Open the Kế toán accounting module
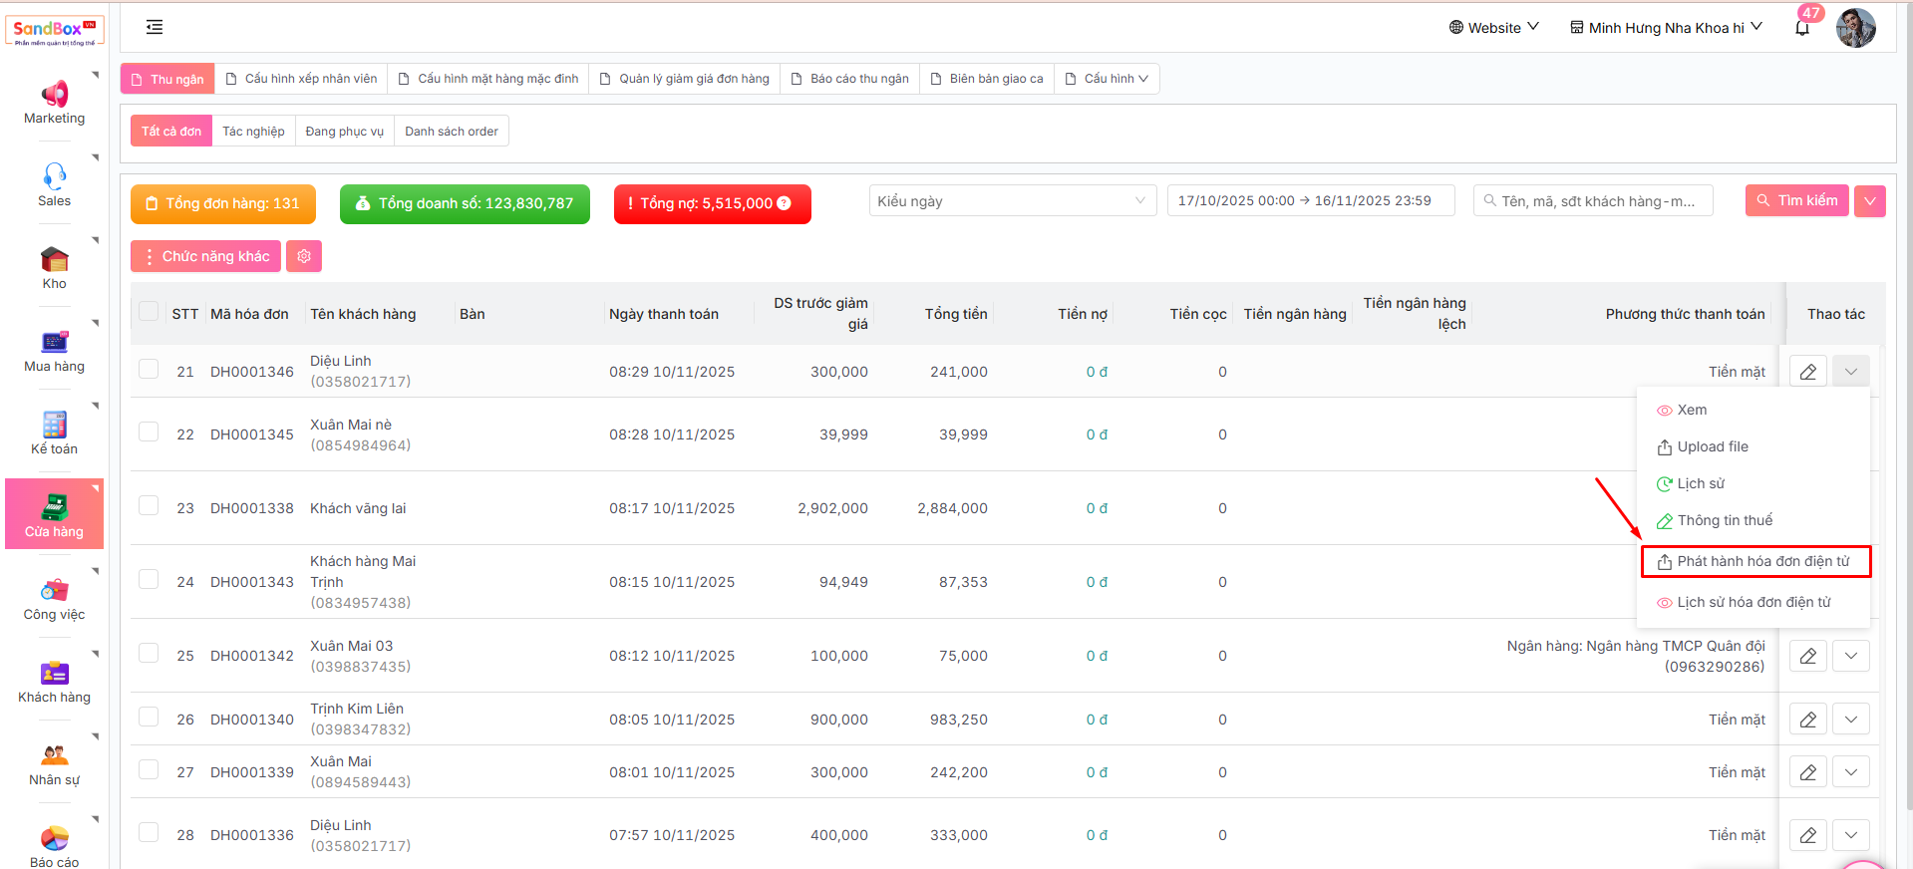Screen dimensions: 1913x869 54,434
